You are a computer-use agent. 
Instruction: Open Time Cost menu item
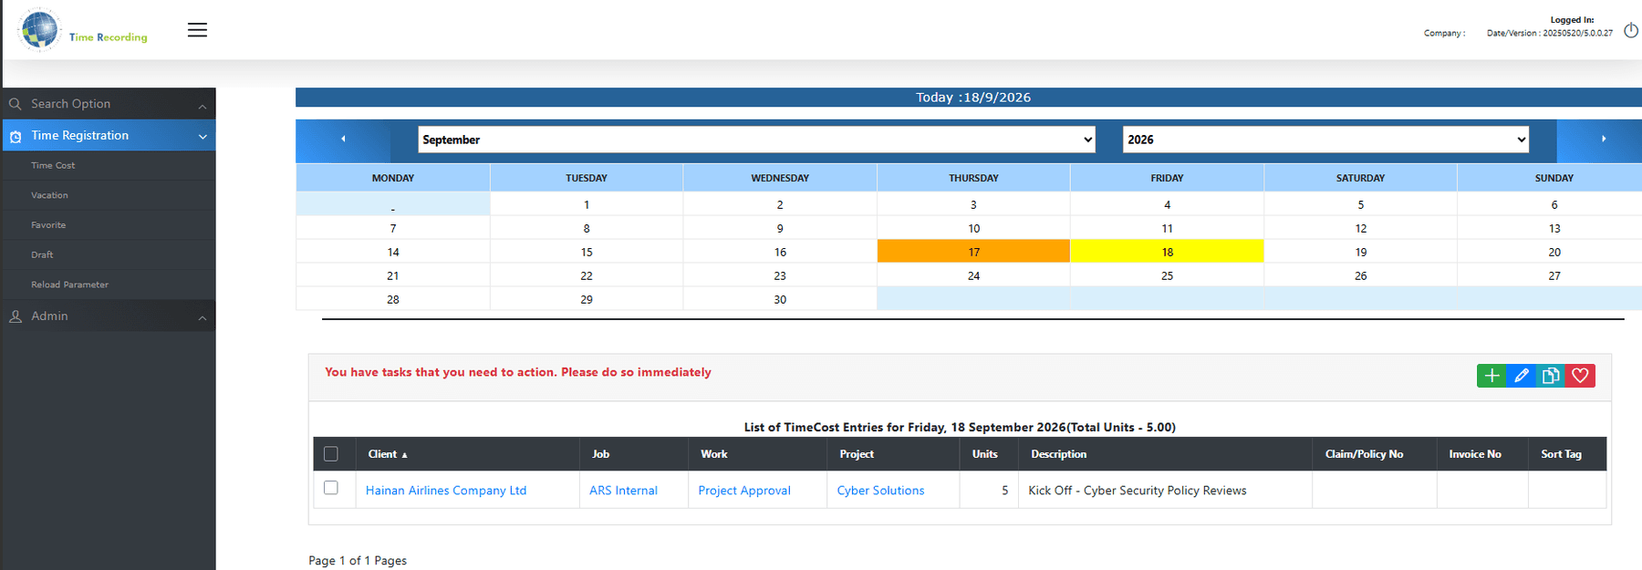tap(53, 165)
